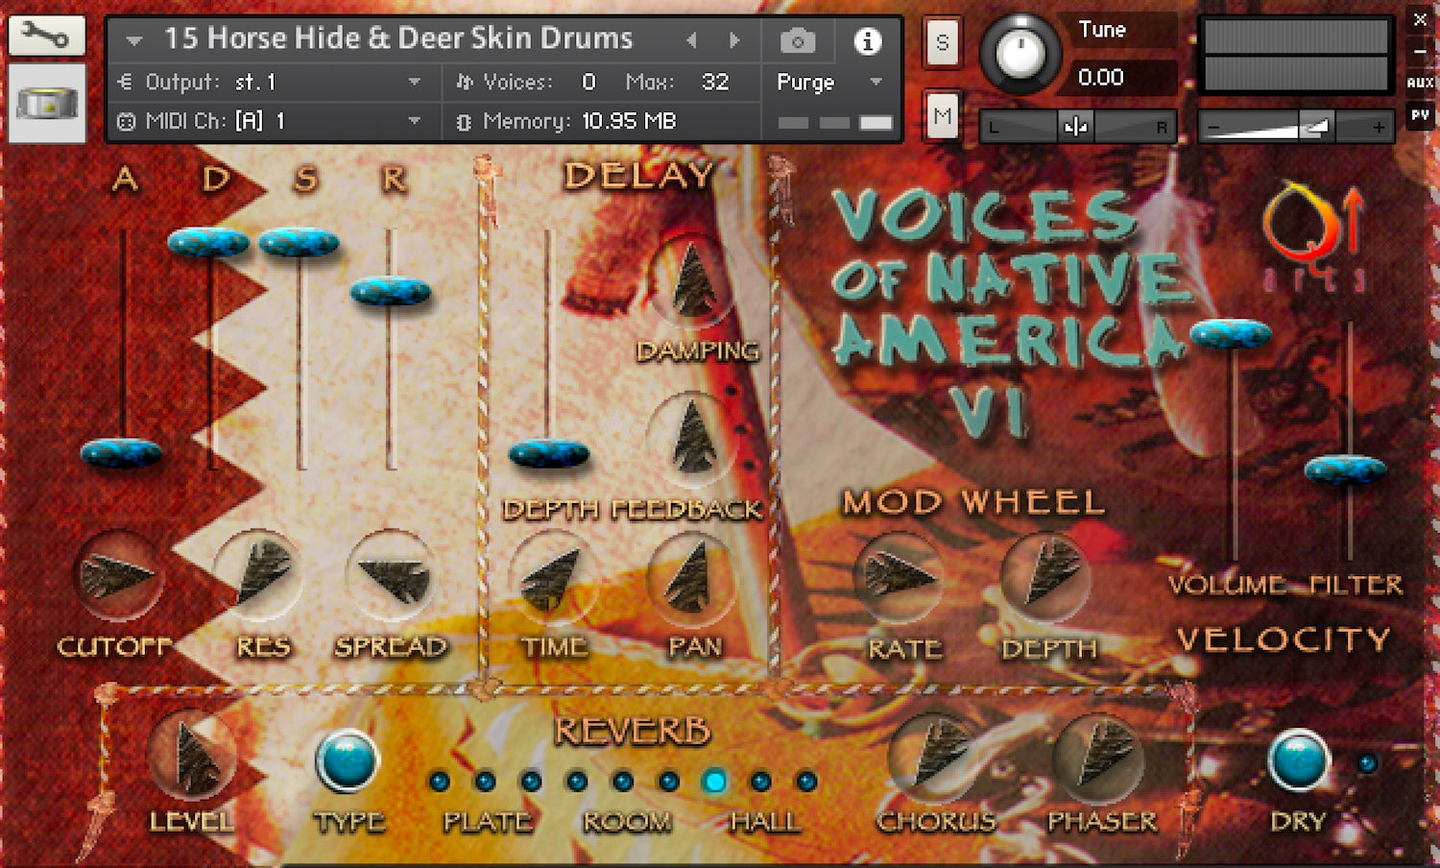The height and width of the screenshot is (868, 1440).
Task: Click the PV button on right edge
Action: (x=1420, y=115)
